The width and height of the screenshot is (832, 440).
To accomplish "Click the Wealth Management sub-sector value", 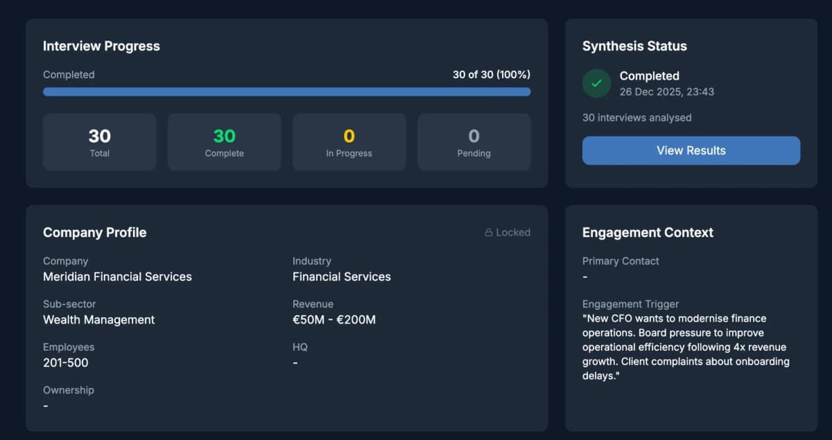I will click(x=98, y=319).
